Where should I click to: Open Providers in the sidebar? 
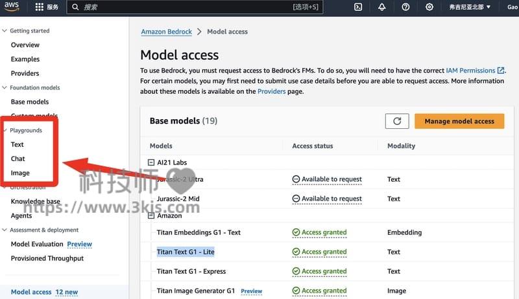[25, 73]
